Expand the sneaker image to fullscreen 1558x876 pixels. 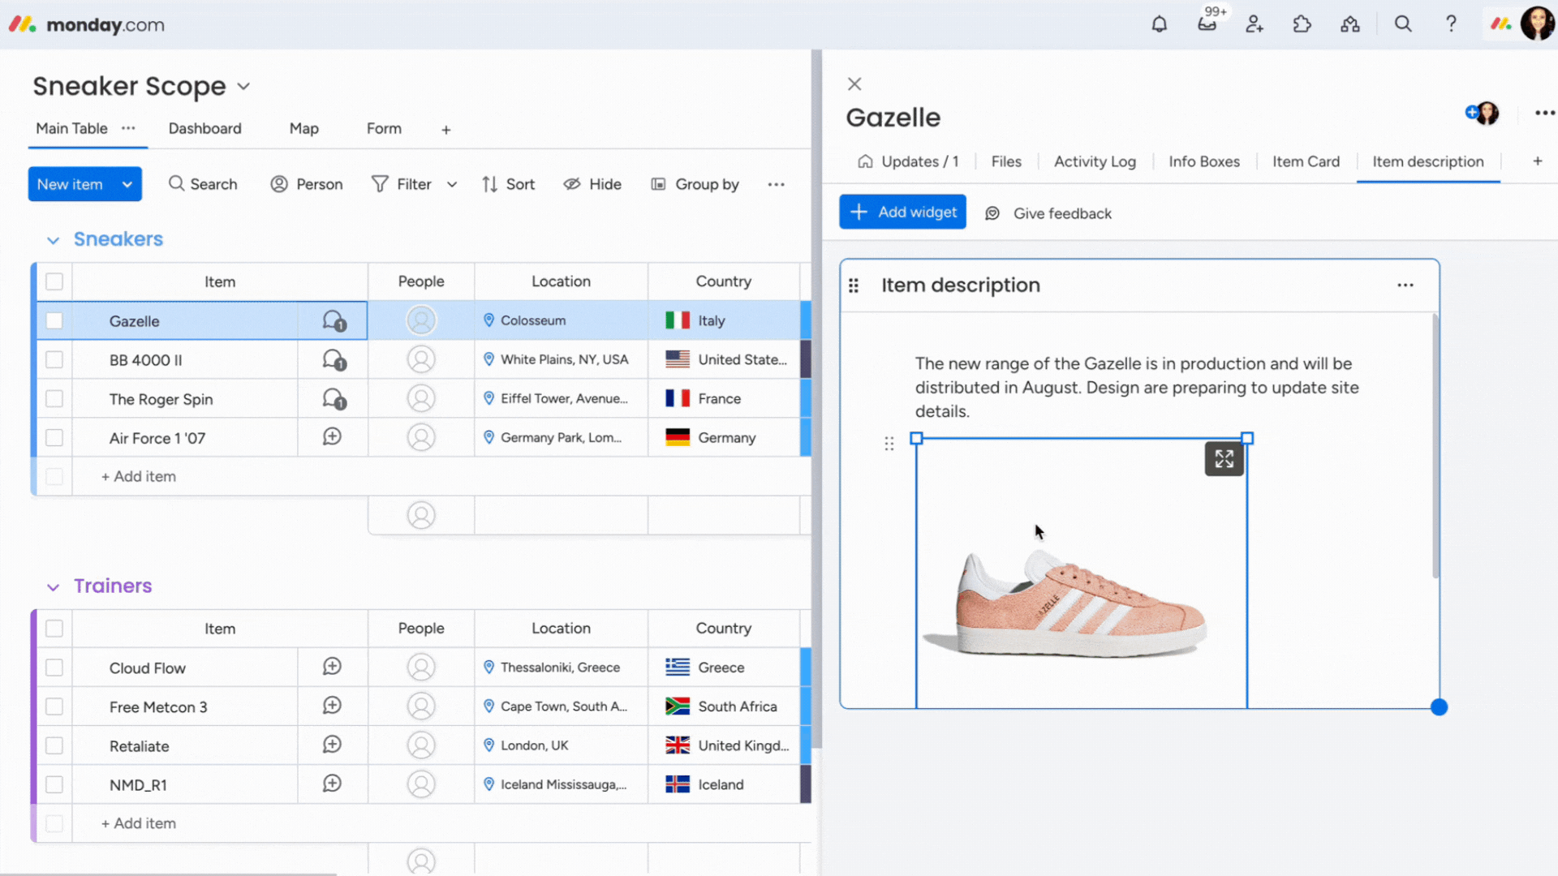tap(1224, 459)
